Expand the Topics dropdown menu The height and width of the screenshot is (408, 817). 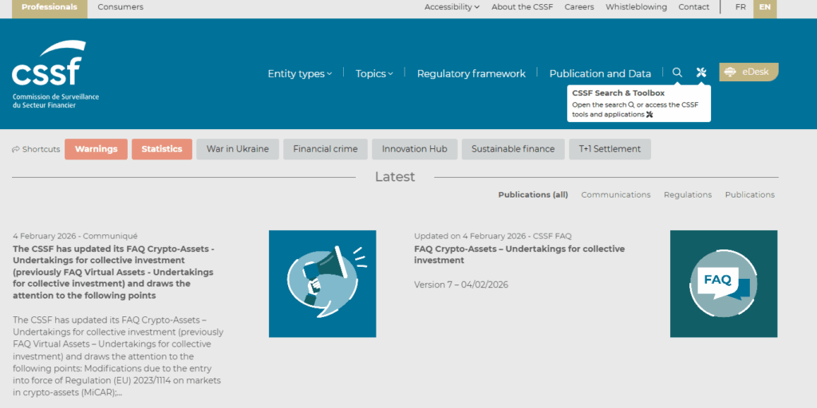click(374, 73)
